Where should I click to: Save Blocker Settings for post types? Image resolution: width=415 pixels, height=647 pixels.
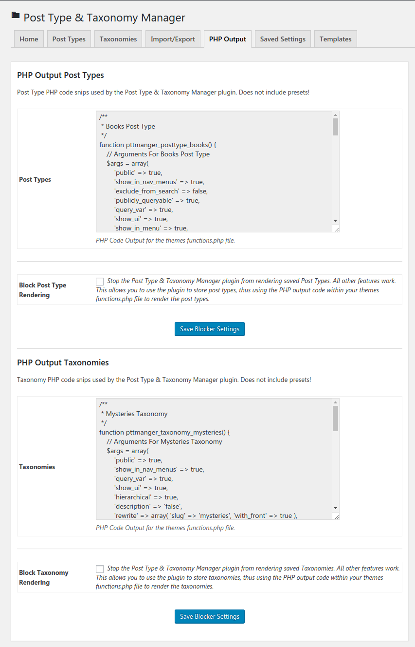tap(210, 329)
